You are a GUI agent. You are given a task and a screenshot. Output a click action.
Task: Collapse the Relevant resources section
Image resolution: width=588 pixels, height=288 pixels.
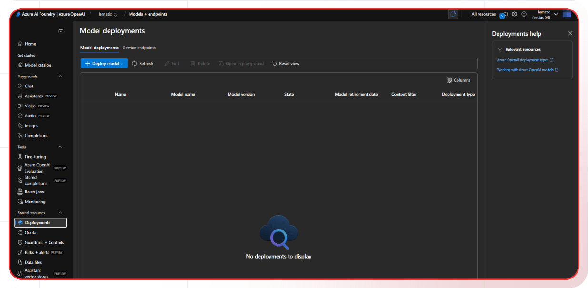pyautogui.click(x=499, y=49)
